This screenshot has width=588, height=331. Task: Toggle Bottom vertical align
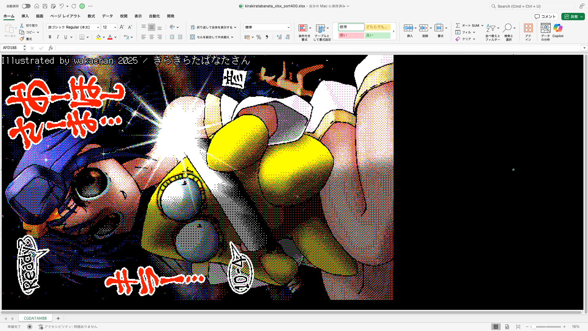(160, 27)
